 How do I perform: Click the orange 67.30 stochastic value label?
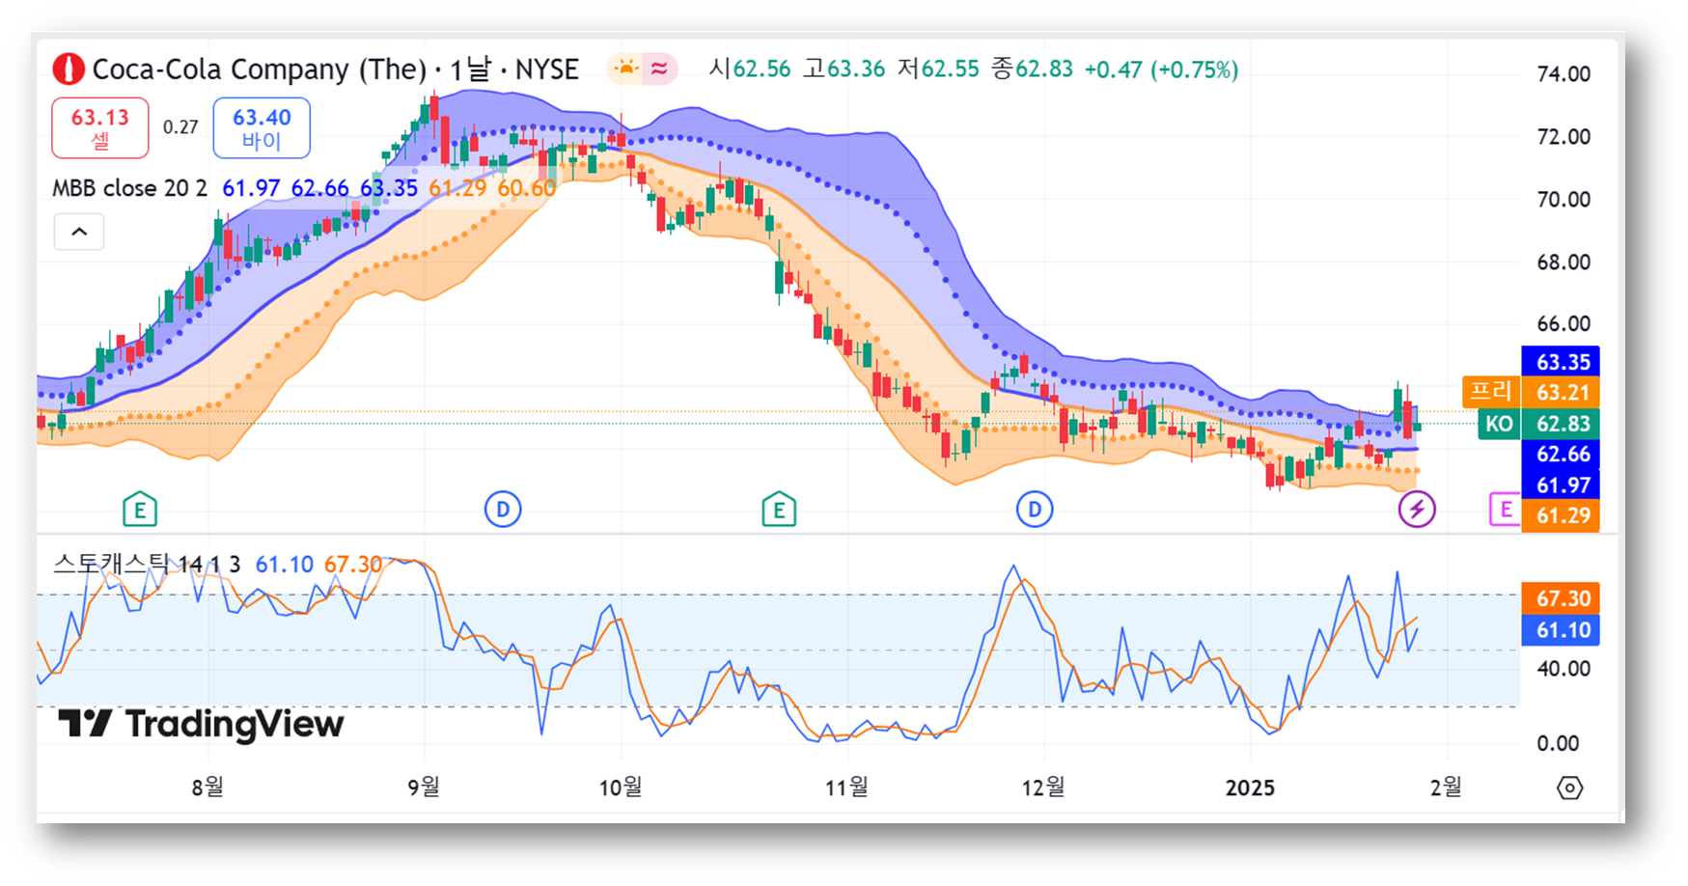[1561, 598]
